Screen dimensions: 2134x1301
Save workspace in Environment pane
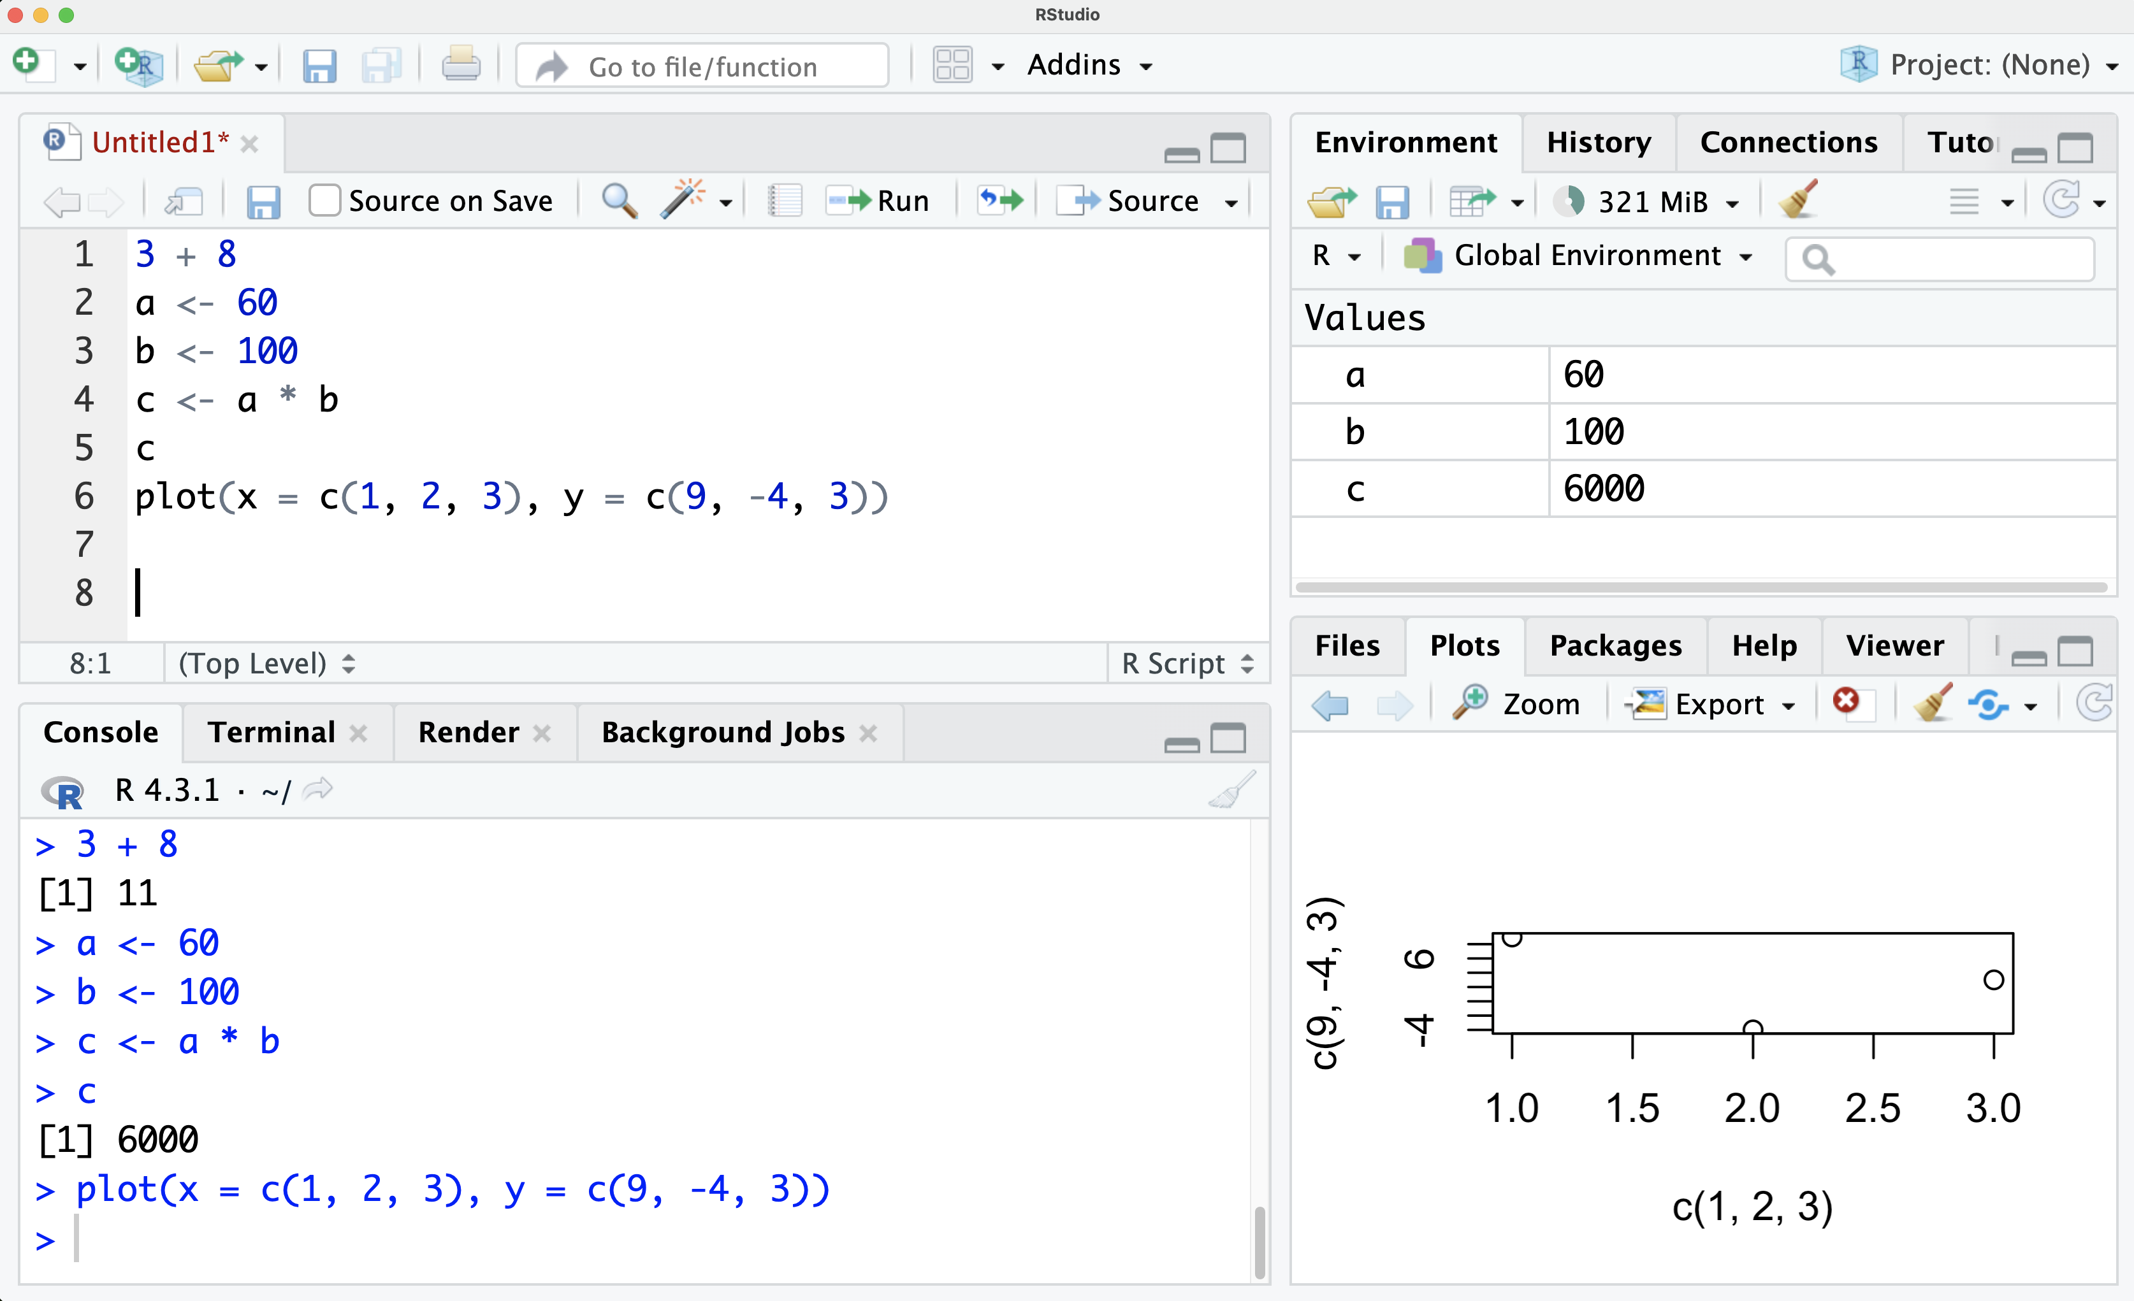(x=1392, y=202)
